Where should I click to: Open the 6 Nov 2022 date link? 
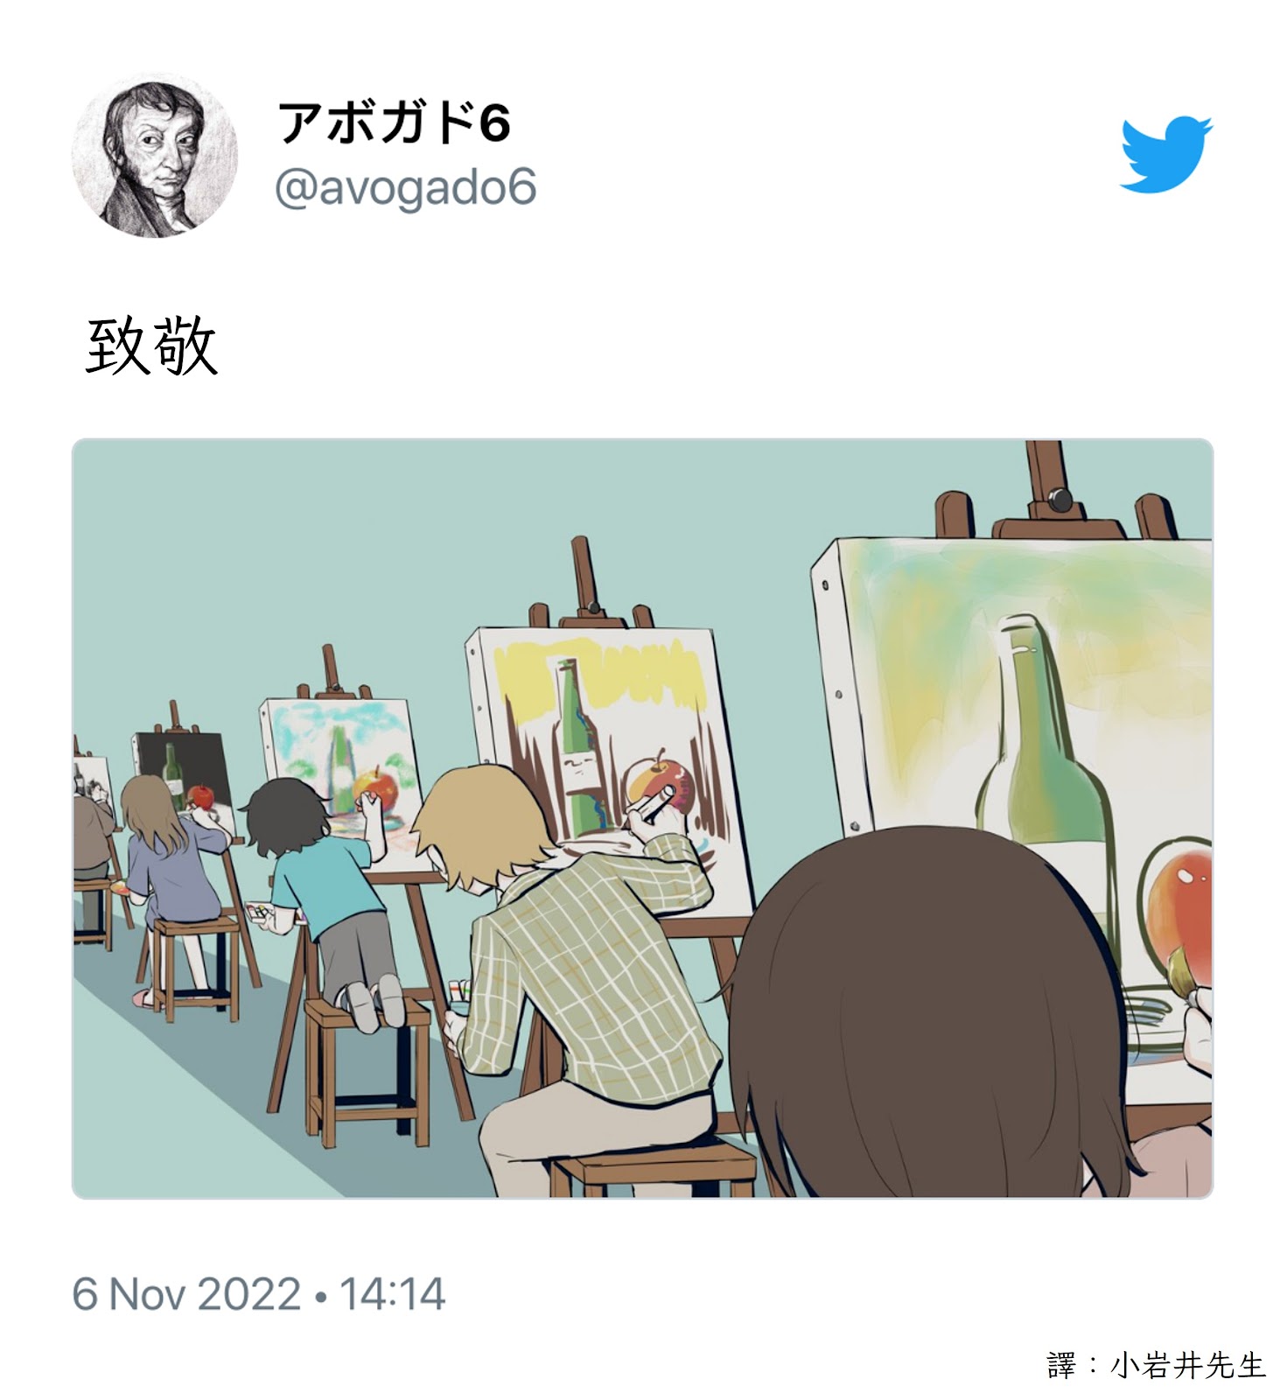tap(186, 1294)
